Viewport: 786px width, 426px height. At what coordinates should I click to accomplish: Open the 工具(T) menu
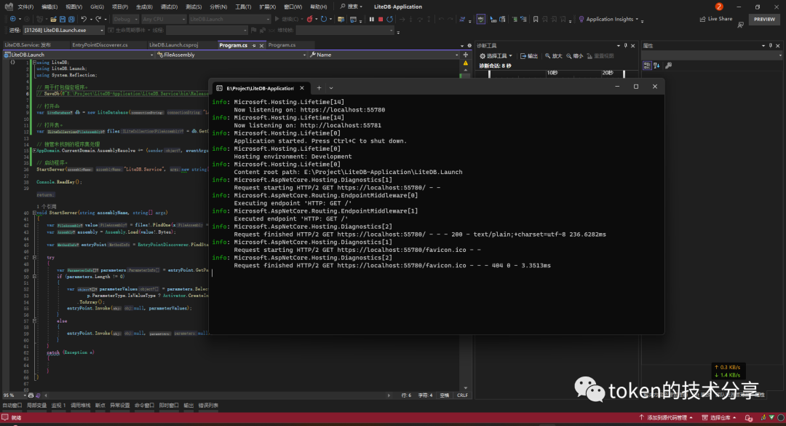point(243,7)
